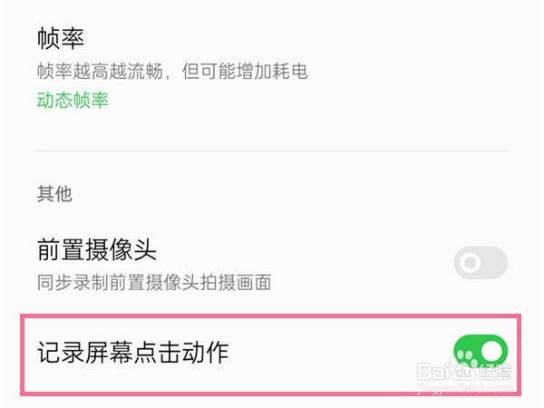Tap the green 动态帧率 value

[73, 101]
